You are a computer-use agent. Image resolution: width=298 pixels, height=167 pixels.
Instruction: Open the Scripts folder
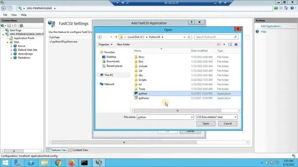pos(142,80)
